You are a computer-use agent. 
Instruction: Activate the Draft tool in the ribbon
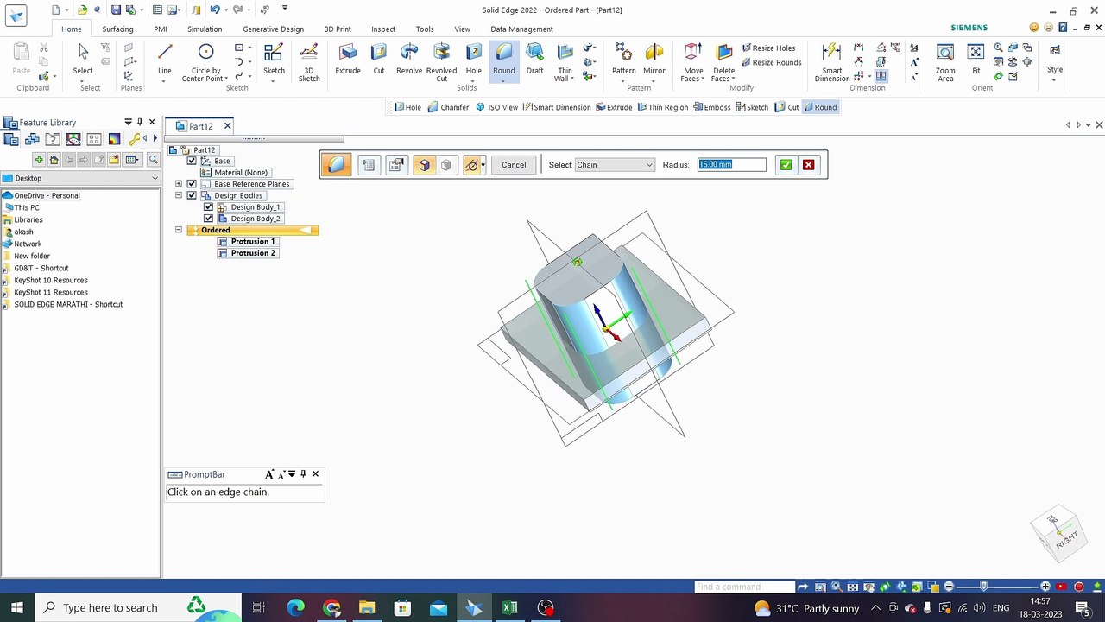pos(535,60)
